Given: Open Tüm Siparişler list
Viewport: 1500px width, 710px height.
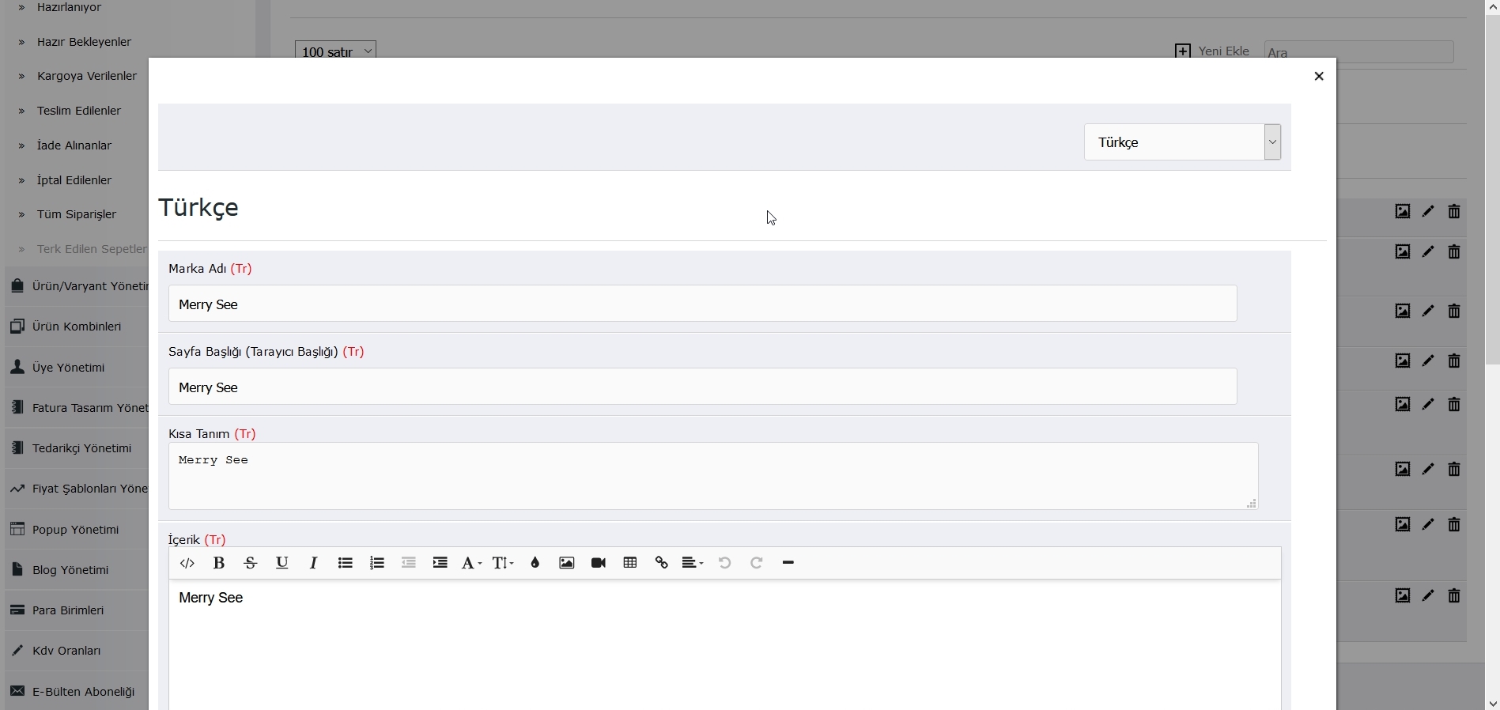Looking at the screenshot, I should tap(77, 214).
